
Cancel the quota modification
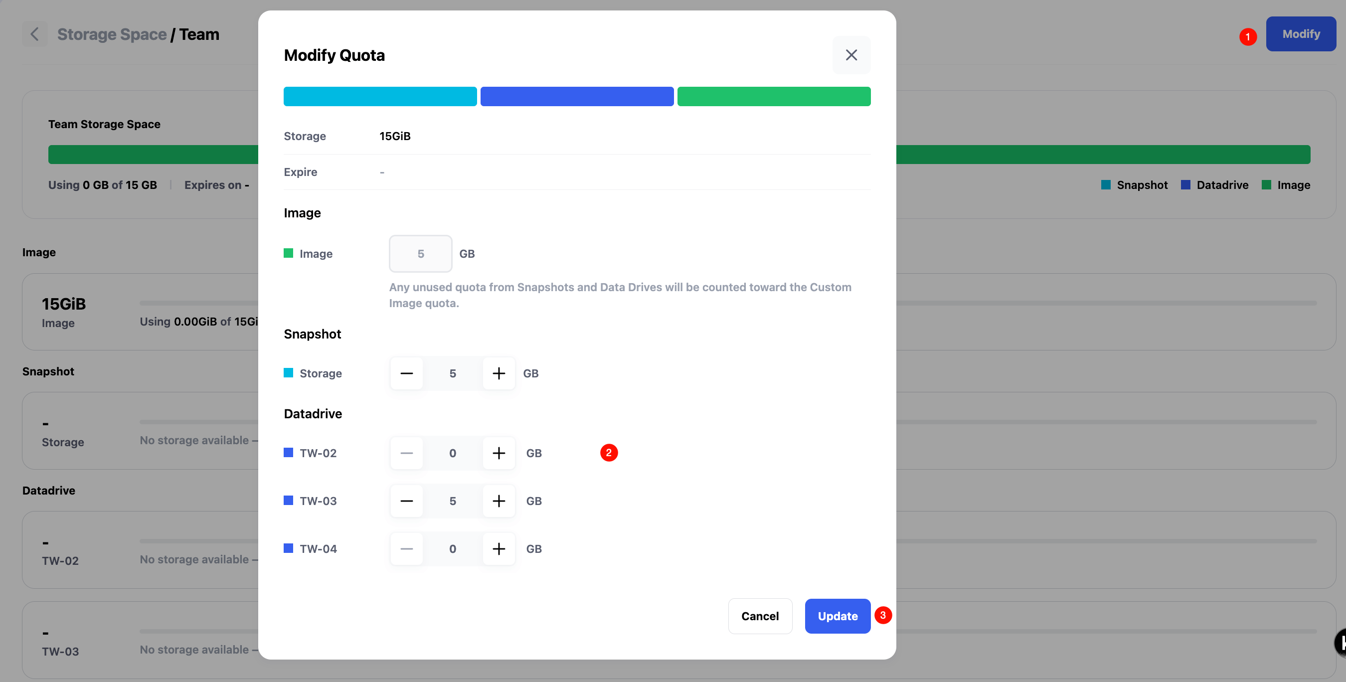coord(759,616)
